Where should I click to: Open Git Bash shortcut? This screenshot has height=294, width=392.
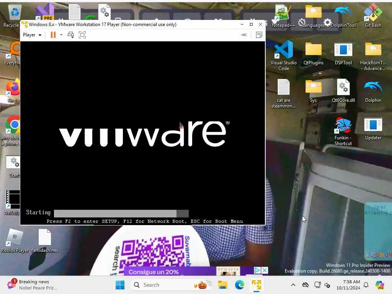point(373,15)
